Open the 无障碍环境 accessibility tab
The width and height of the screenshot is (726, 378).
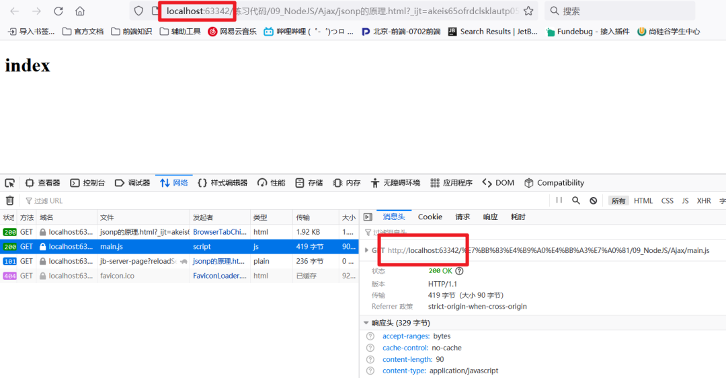pyautogui.click(x=395, y=183)
